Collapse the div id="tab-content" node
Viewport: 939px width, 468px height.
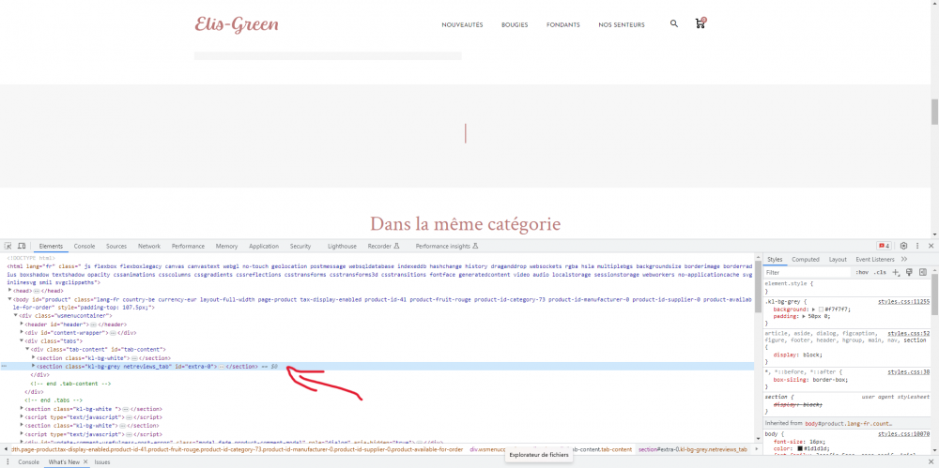pos(27,349)
